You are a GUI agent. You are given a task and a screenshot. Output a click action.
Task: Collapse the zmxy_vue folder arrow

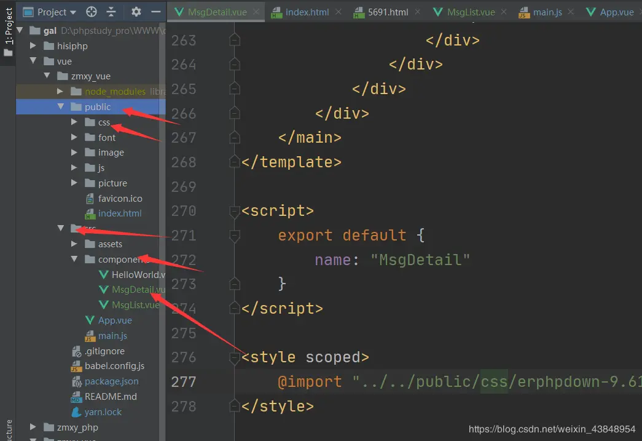[47, 76]
